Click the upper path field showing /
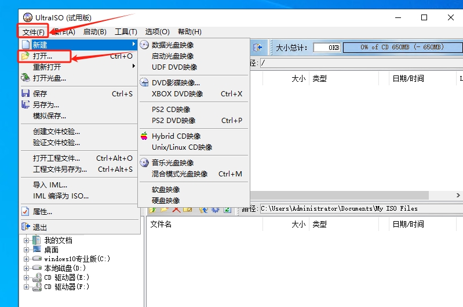The width and height of the screenshot is (463, 307). (x=362, y=63)
